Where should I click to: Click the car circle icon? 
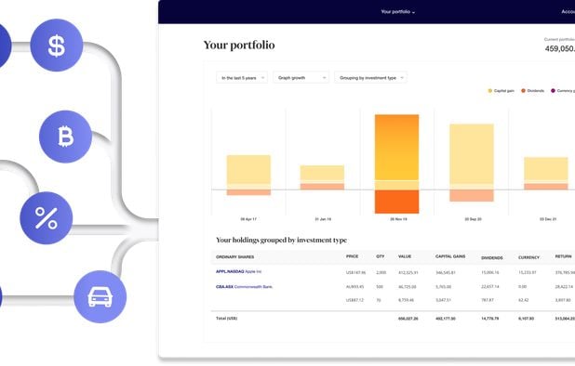pos(100,297)
